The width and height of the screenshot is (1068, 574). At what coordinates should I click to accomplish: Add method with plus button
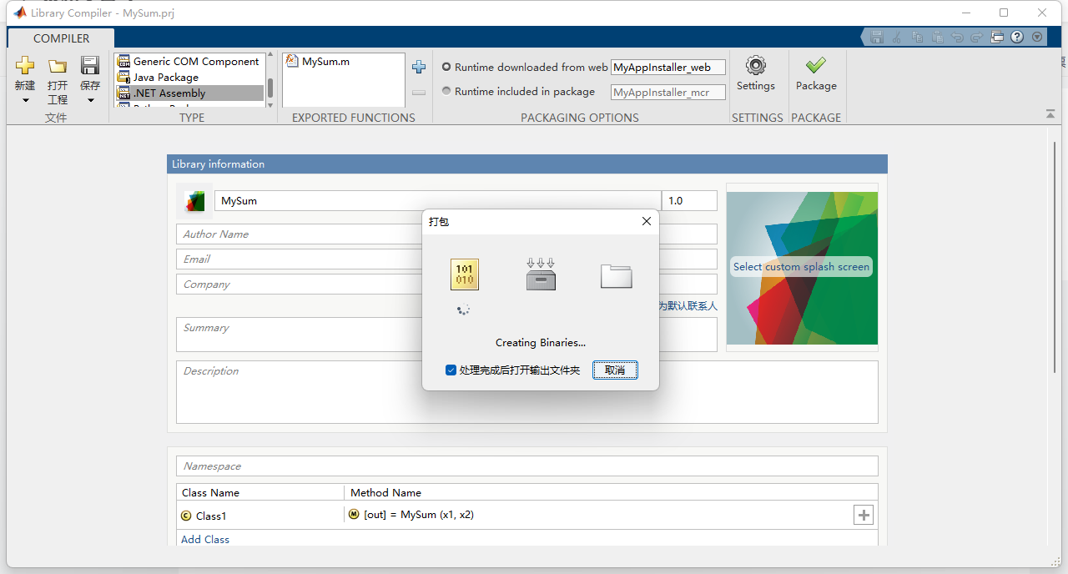pyautogui.click(x=864, y=516)
